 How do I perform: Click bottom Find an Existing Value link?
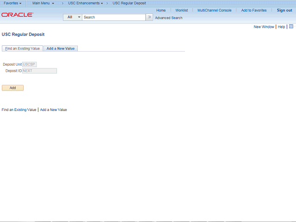[x=19, y=110]
